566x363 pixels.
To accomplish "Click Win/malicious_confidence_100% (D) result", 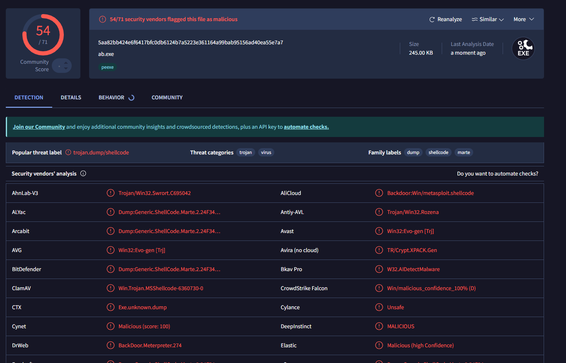I will [432, 288].
